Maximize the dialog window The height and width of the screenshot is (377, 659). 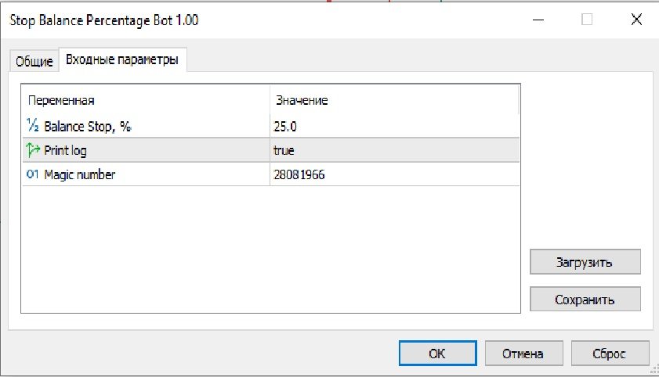pyautogui.click(x=587, y=20)
